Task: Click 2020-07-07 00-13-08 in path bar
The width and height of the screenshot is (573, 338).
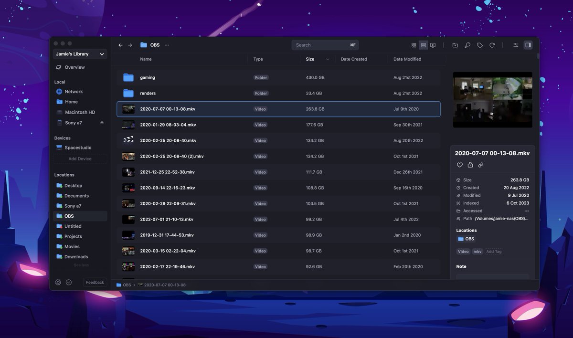Action: [161, 285]
